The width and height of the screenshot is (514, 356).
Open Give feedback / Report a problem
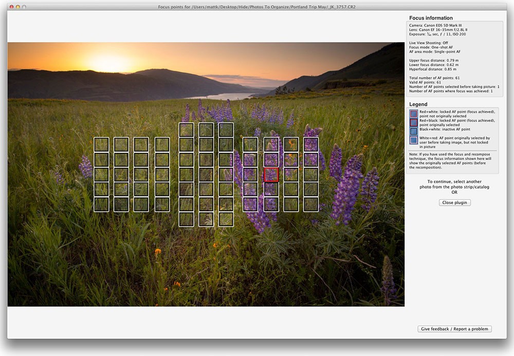tap(454, 329)
